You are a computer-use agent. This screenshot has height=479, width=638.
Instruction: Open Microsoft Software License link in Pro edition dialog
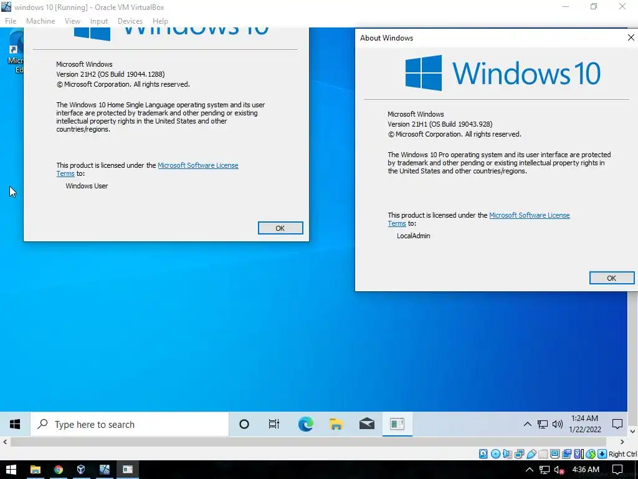click(530, 215)
